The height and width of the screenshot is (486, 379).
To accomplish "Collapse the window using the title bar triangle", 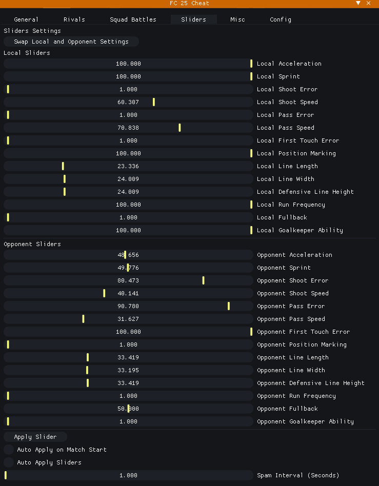I will click(358, 3).
